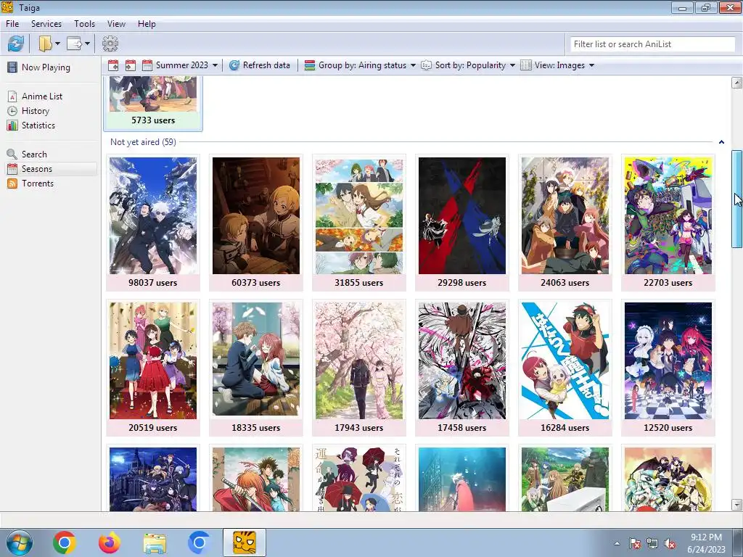Select Seasons in sidebar

[x=52, y=169]
